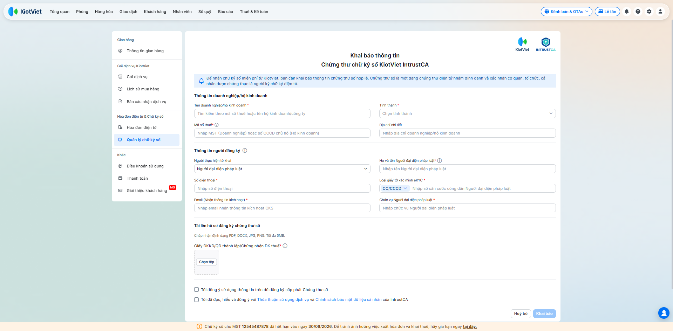Click the page vertical scrollbar
This screenshot has width=673, height=331.
click(672, 154)
